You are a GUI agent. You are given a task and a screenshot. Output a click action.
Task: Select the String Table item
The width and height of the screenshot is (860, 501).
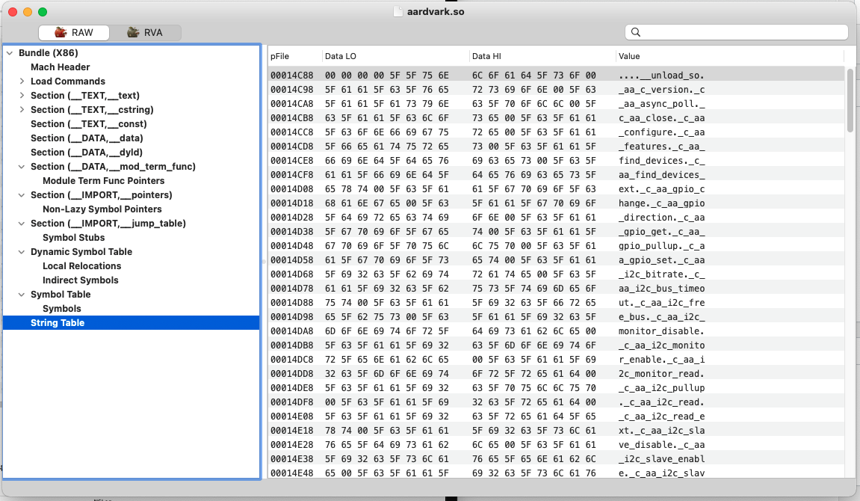click(131, 323)
